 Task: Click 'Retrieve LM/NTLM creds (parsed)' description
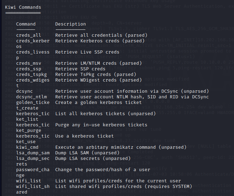[98, 63]
